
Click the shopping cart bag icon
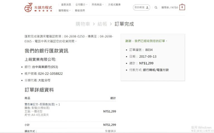(x=182, y=8)
